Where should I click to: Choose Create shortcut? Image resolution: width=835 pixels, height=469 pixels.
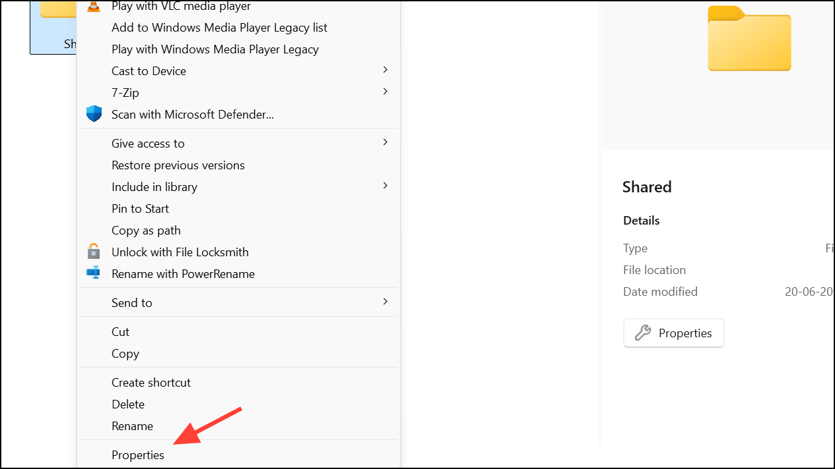(238, 383)
